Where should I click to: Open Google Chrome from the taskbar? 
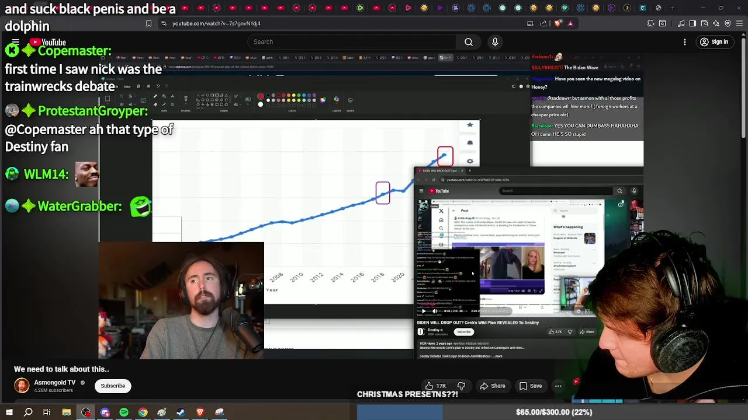click(143, 412)
